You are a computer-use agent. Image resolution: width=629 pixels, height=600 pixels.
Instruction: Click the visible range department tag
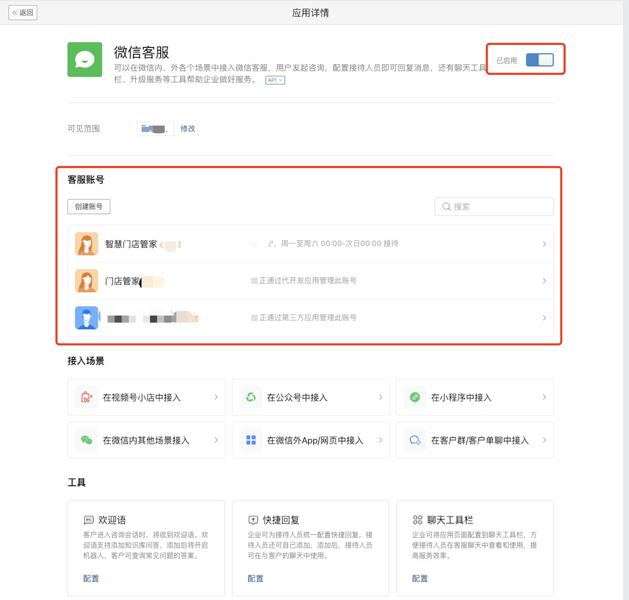156,128
